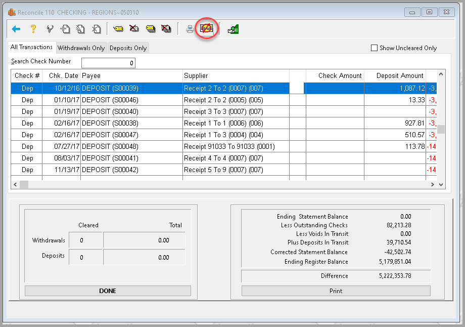Switch to the All Transactions tab
Viewport: 465px width, 327px height.
31,47
